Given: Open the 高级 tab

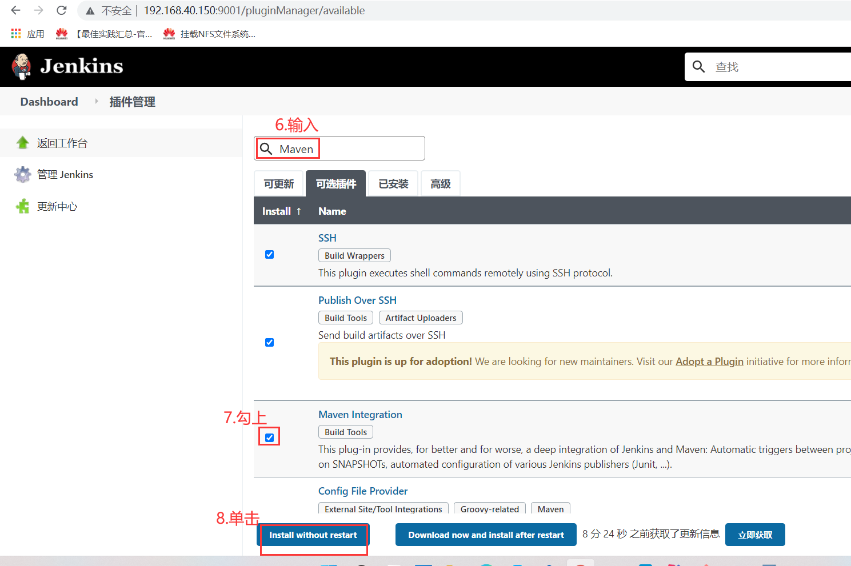Looking at the screenshot, I should pos(441,183).
